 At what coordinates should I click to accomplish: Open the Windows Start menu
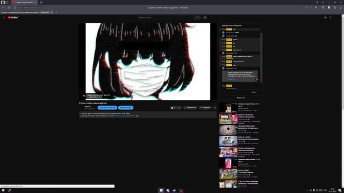click(x=3, y=190)
